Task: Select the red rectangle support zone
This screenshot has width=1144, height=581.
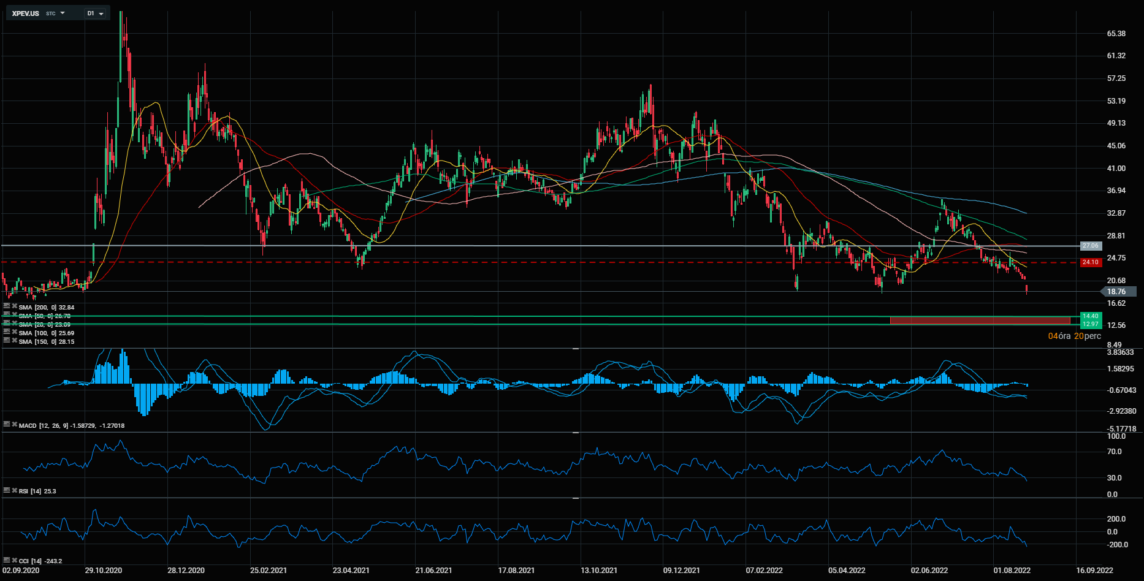Action: pyautogui.click(x=979, y=321)
